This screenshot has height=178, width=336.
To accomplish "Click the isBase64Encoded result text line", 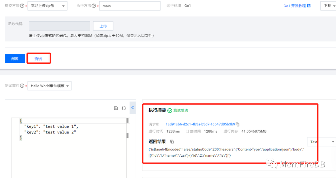I will point(226,150).
